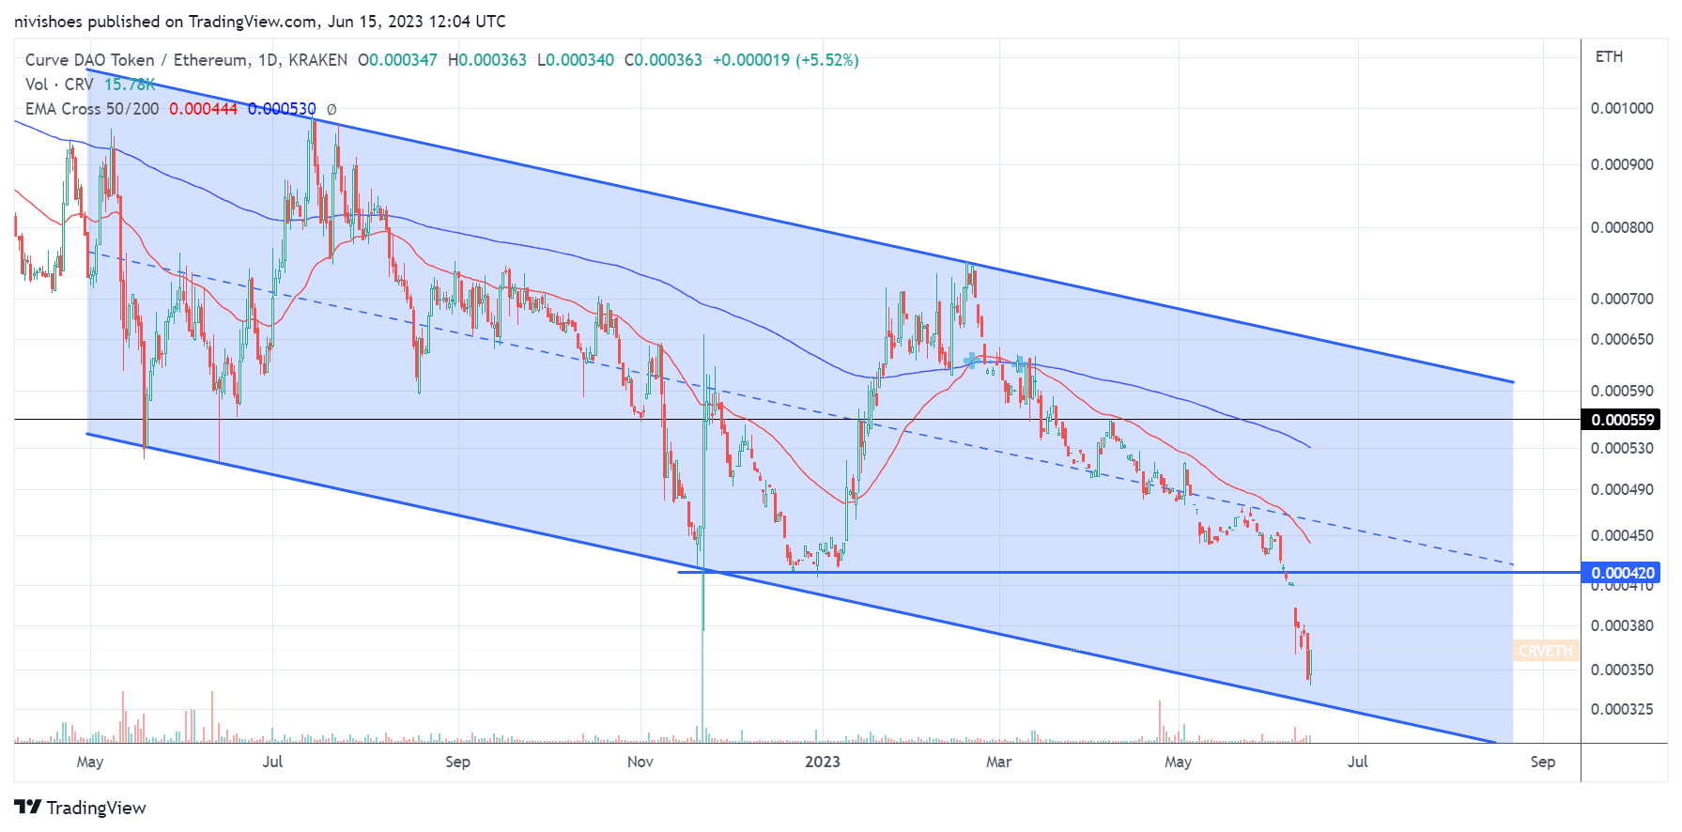Click the blue 0.000420 price label
1682x832 pixels.
point(1622,573)
